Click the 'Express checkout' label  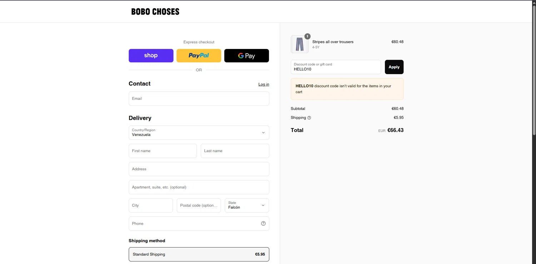click(199, 42)
